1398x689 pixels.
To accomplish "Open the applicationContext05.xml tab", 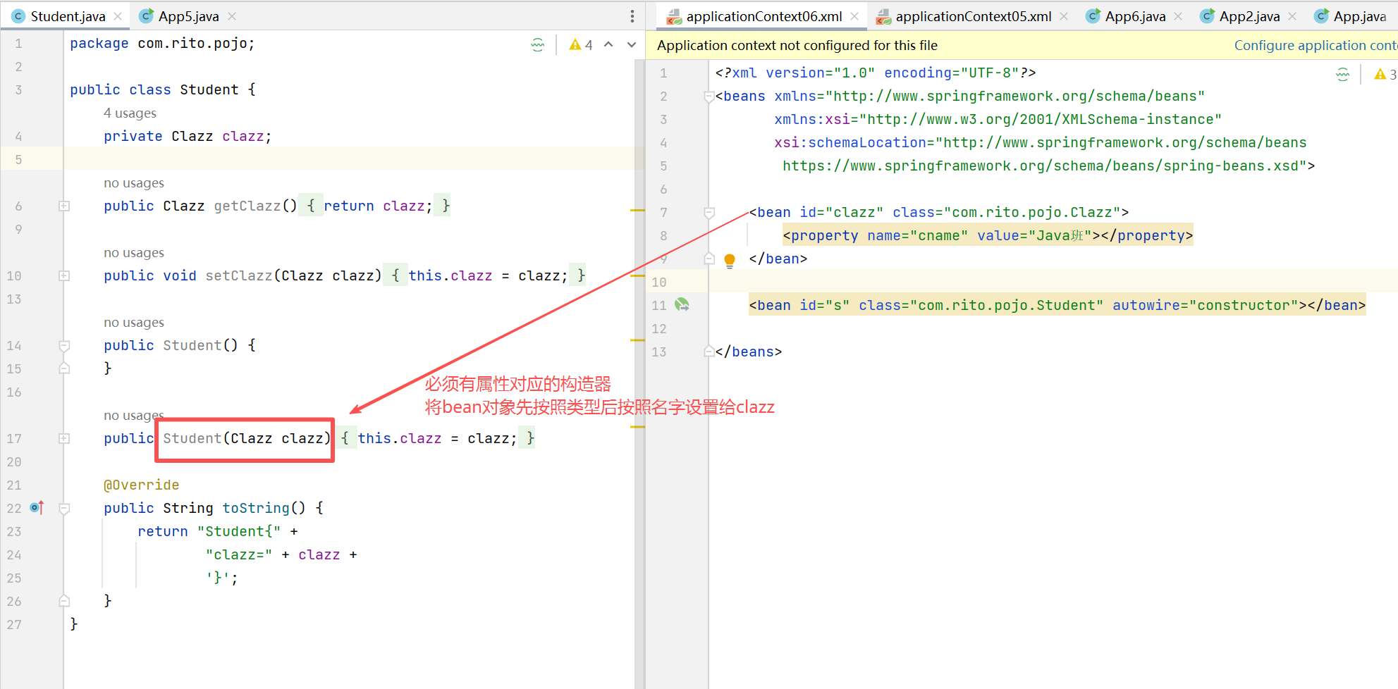I will [x=973, y=16].
